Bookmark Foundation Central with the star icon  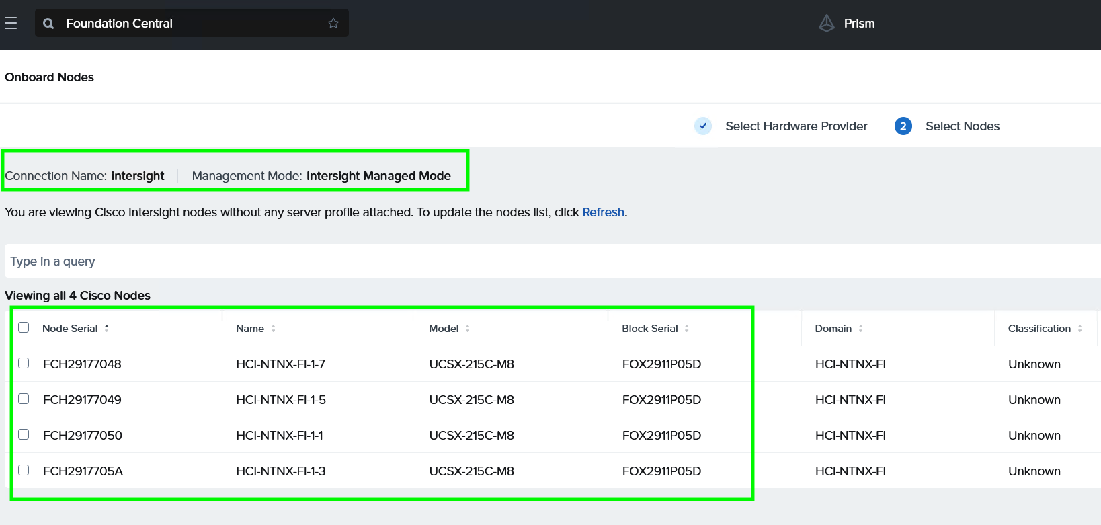(333, 24)
